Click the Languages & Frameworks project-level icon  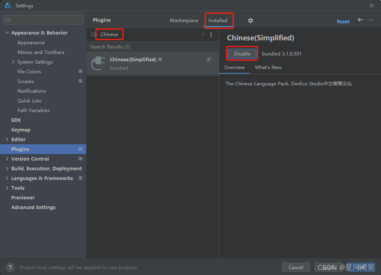coord(80,178)
